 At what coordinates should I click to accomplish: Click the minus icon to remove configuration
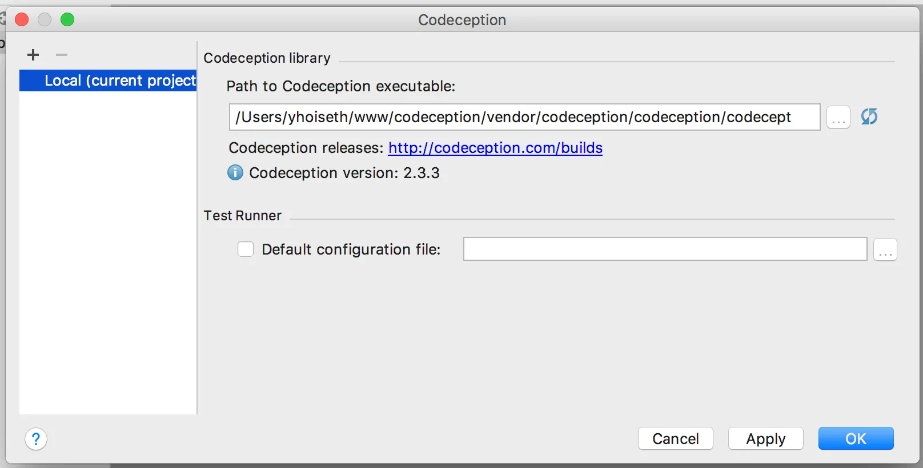click(x=62, y=55)
